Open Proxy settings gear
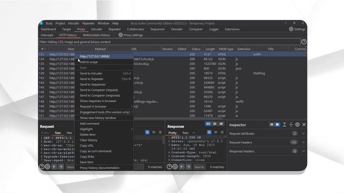 click(x=120, y=35)
